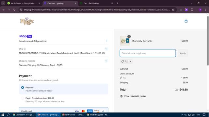Screen dimensions: 209x117
Task: Click the Total $41.98 amount
Action: [184, 90]
